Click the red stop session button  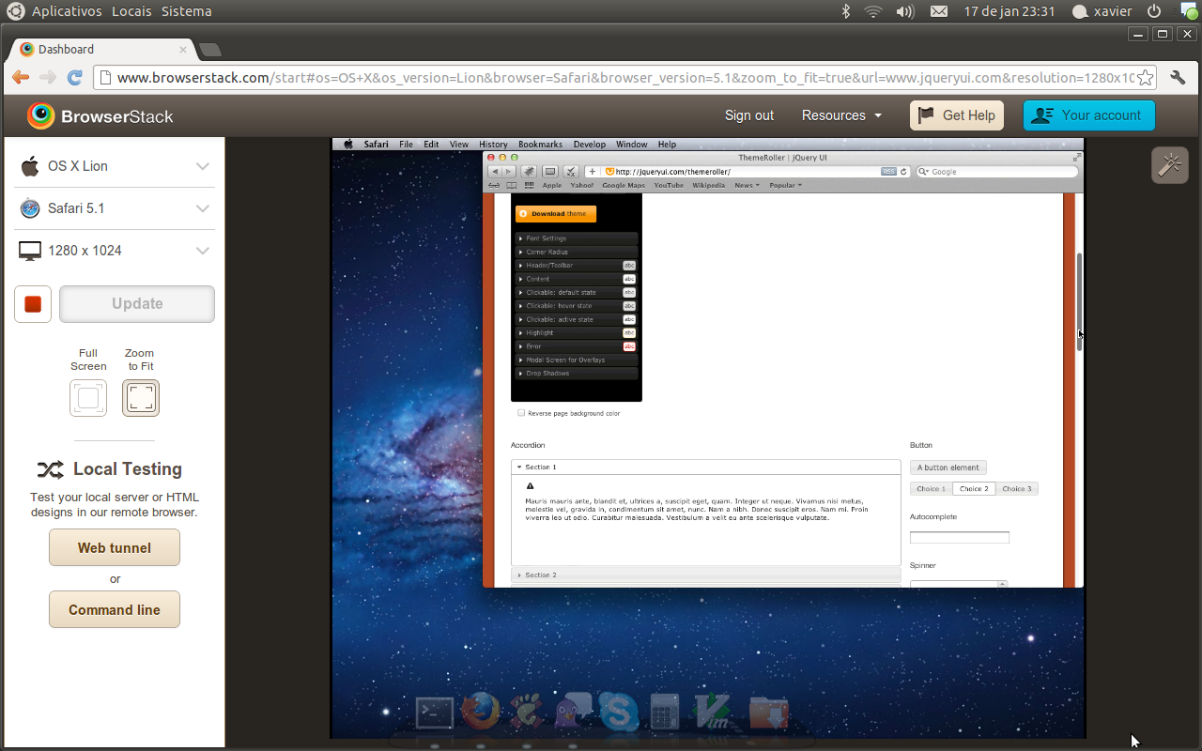pos(33,304)
